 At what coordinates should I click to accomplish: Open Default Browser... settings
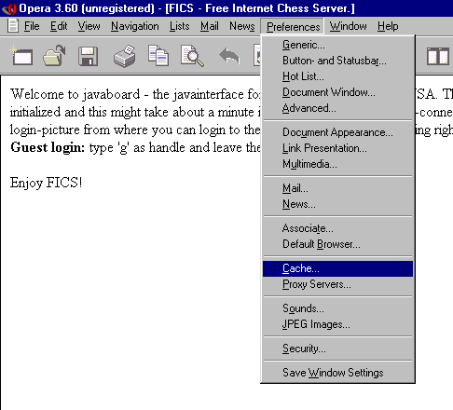(337, 244)
